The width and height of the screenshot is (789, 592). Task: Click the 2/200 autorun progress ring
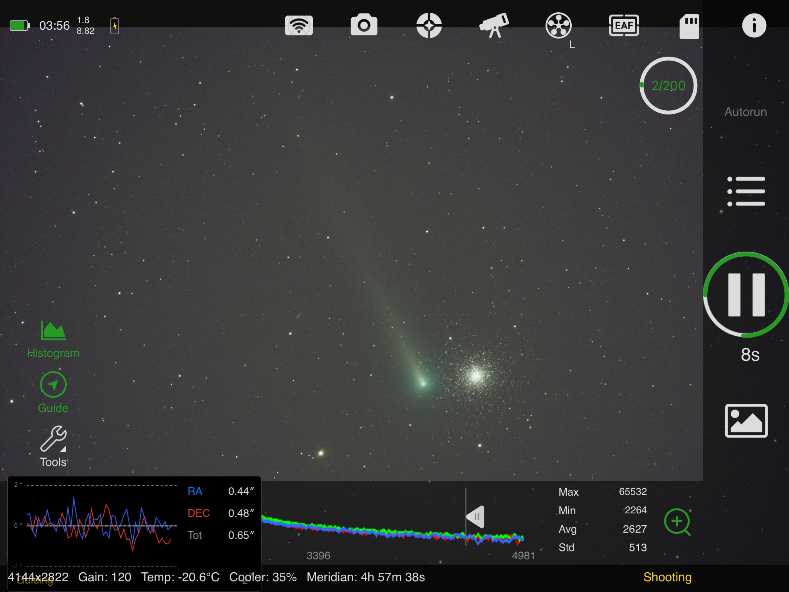tap(668, 86)
